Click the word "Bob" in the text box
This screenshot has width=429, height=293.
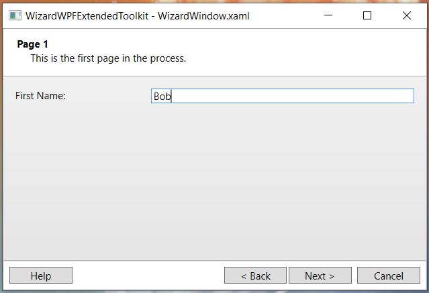(162, 97)
